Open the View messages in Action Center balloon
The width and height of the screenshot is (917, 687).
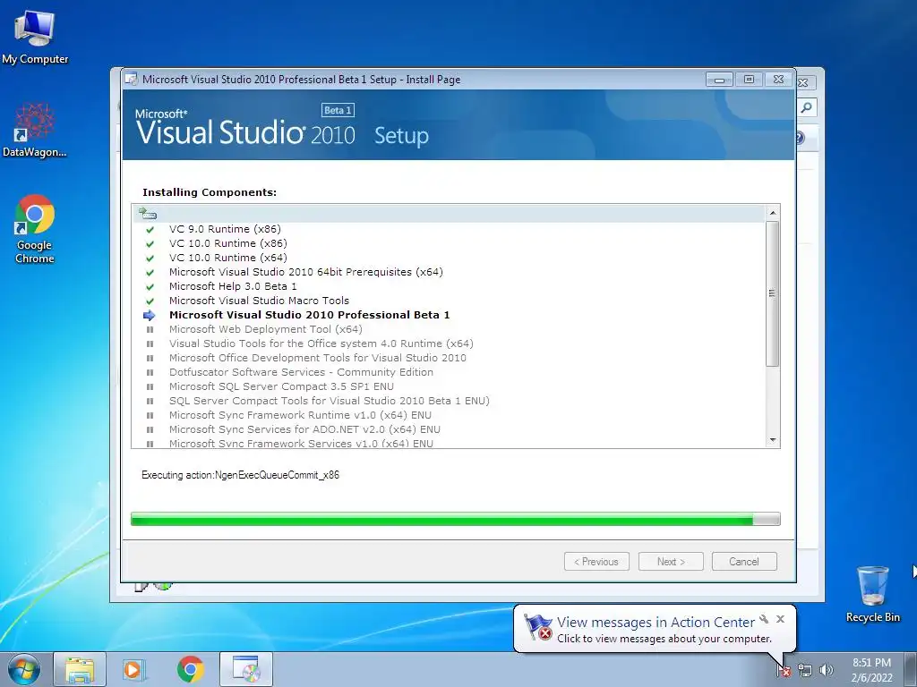[x=656, y=623]
